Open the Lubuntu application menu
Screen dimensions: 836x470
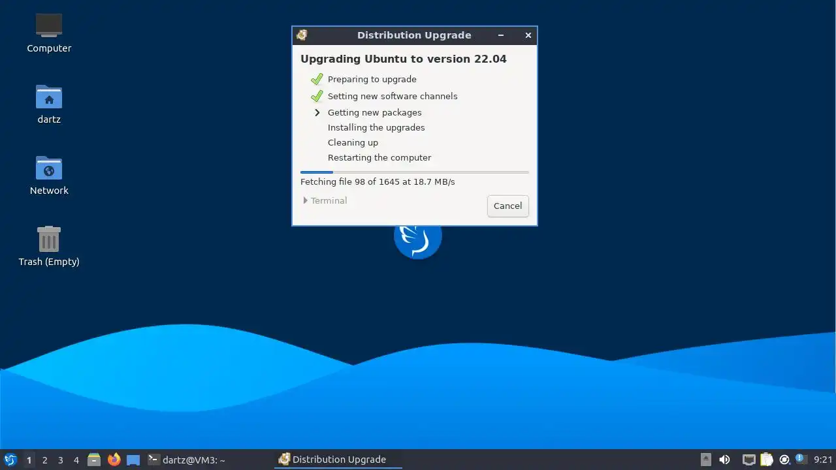click(10, 460)
